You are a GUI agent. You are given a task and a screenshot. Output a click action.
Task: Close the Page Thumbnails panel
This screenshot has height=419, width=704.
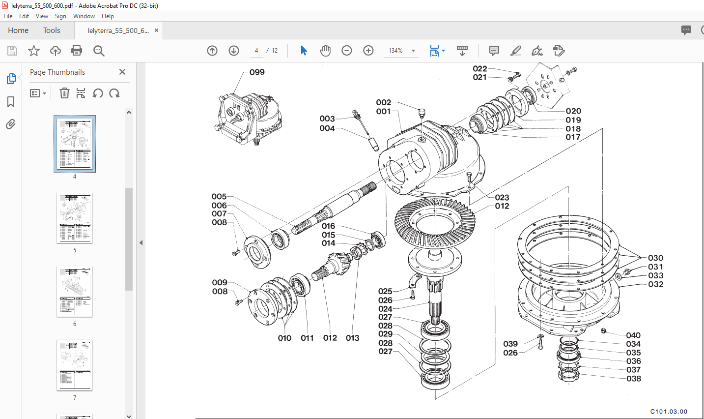122,72
